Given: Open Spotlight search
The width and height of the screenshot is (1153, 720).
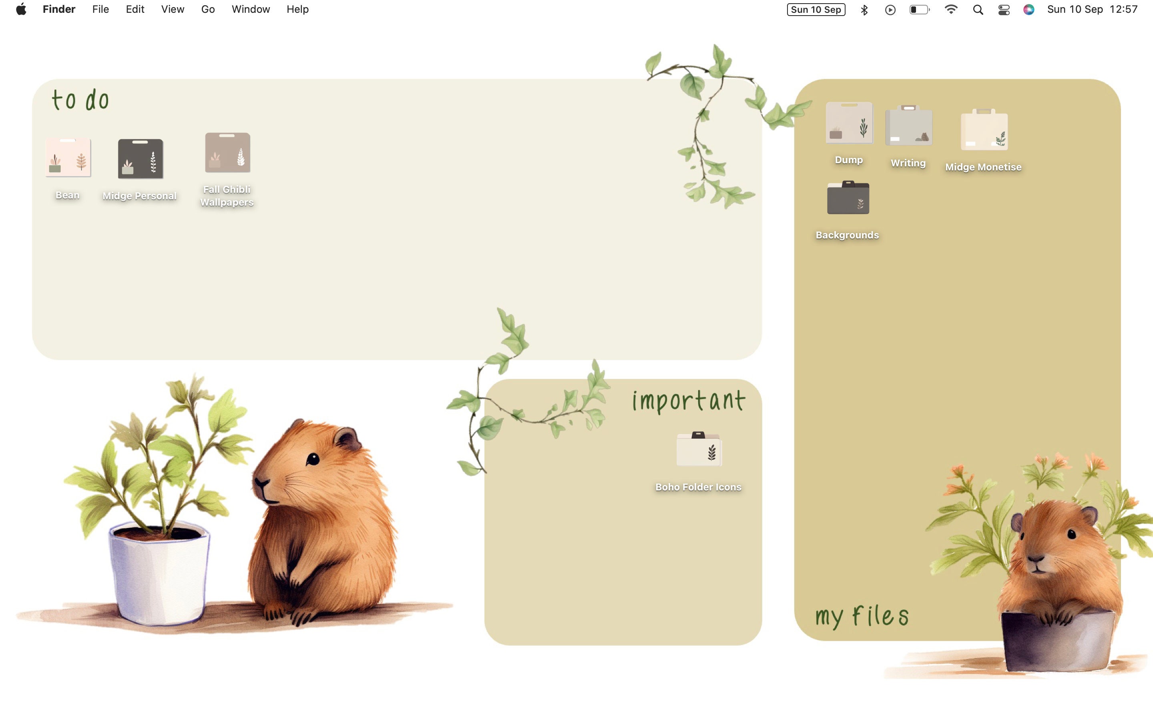Looking at the screenshot, I should point(977,9).
